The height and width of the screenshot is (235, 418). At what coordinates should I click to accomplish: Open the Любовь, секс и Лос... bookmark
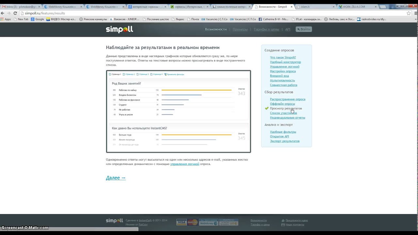point(339,19)
